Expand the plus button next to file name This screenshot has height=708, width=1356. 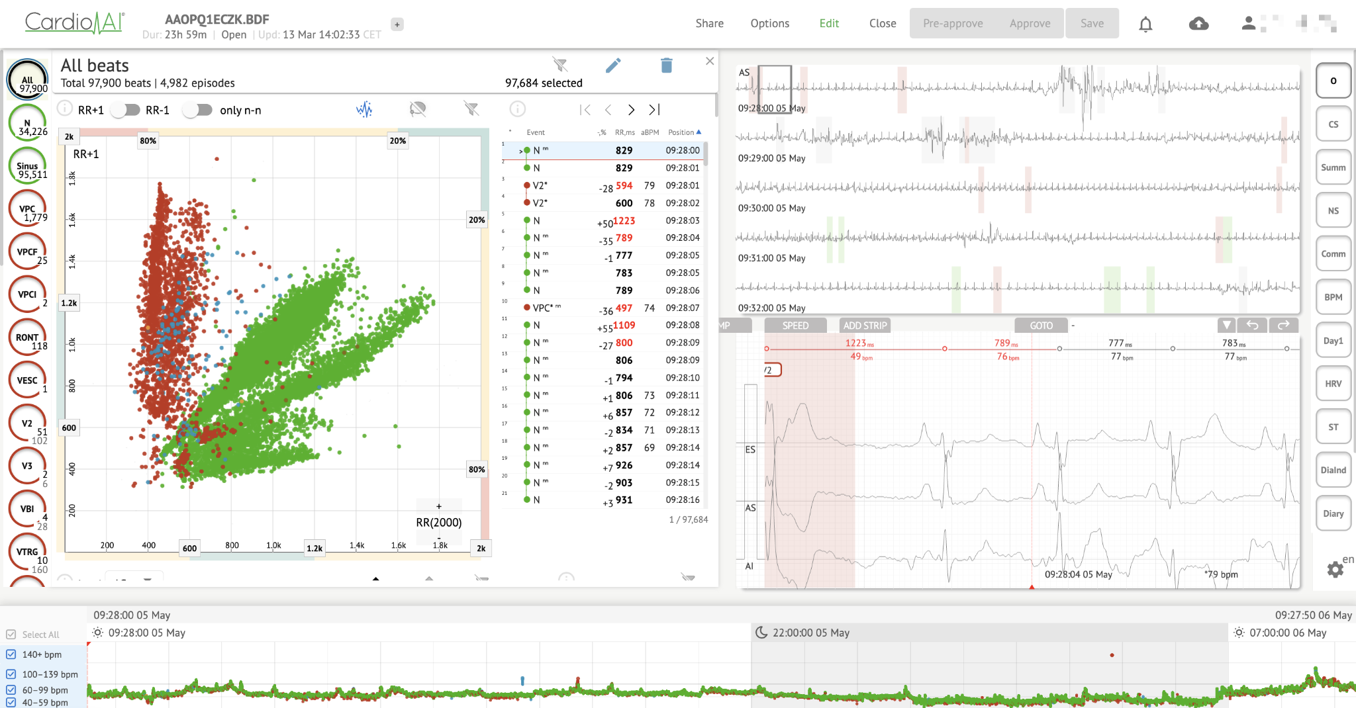pos(397,24)
